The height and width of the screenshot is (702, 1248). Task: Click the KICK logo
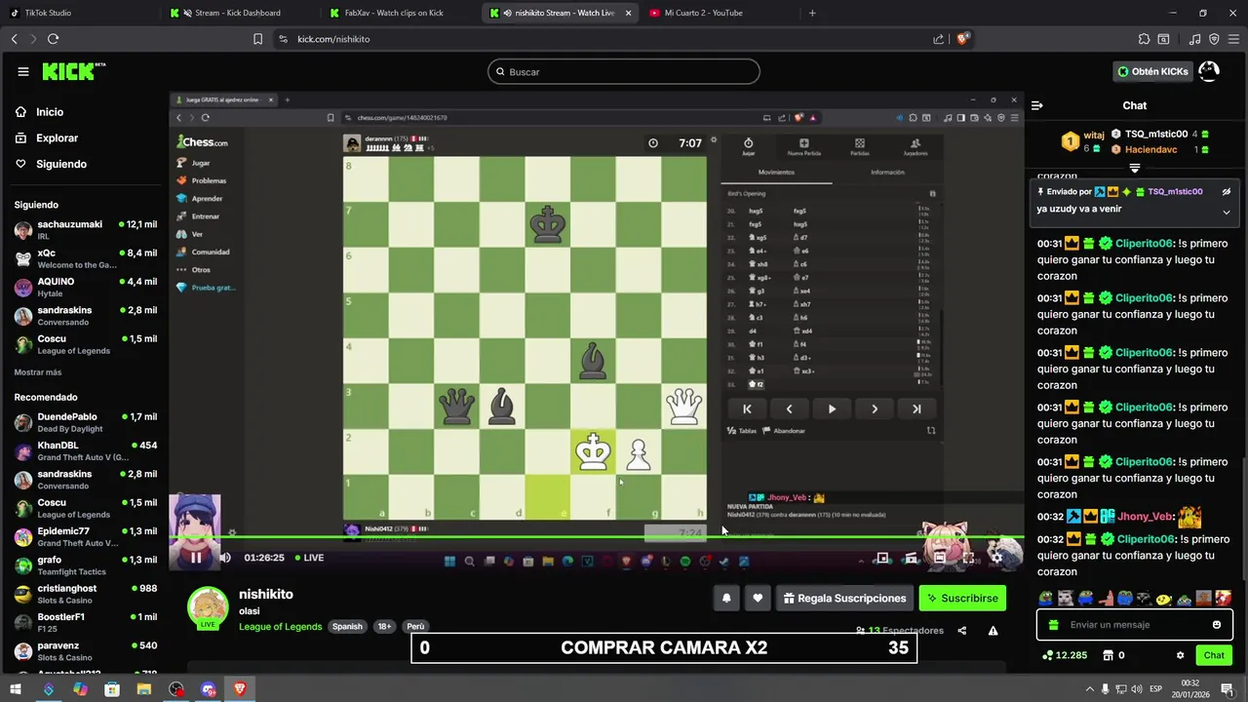(x=74, y=71)
